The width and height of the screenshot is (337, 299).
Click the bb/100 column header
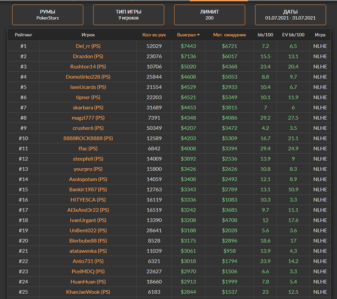tap(265, 35)
